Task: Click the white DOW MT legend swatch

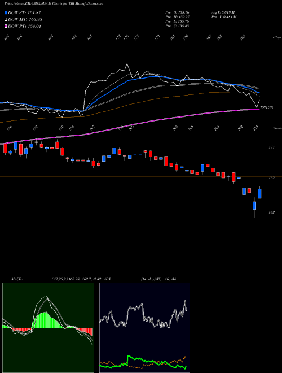Action: 6,19
